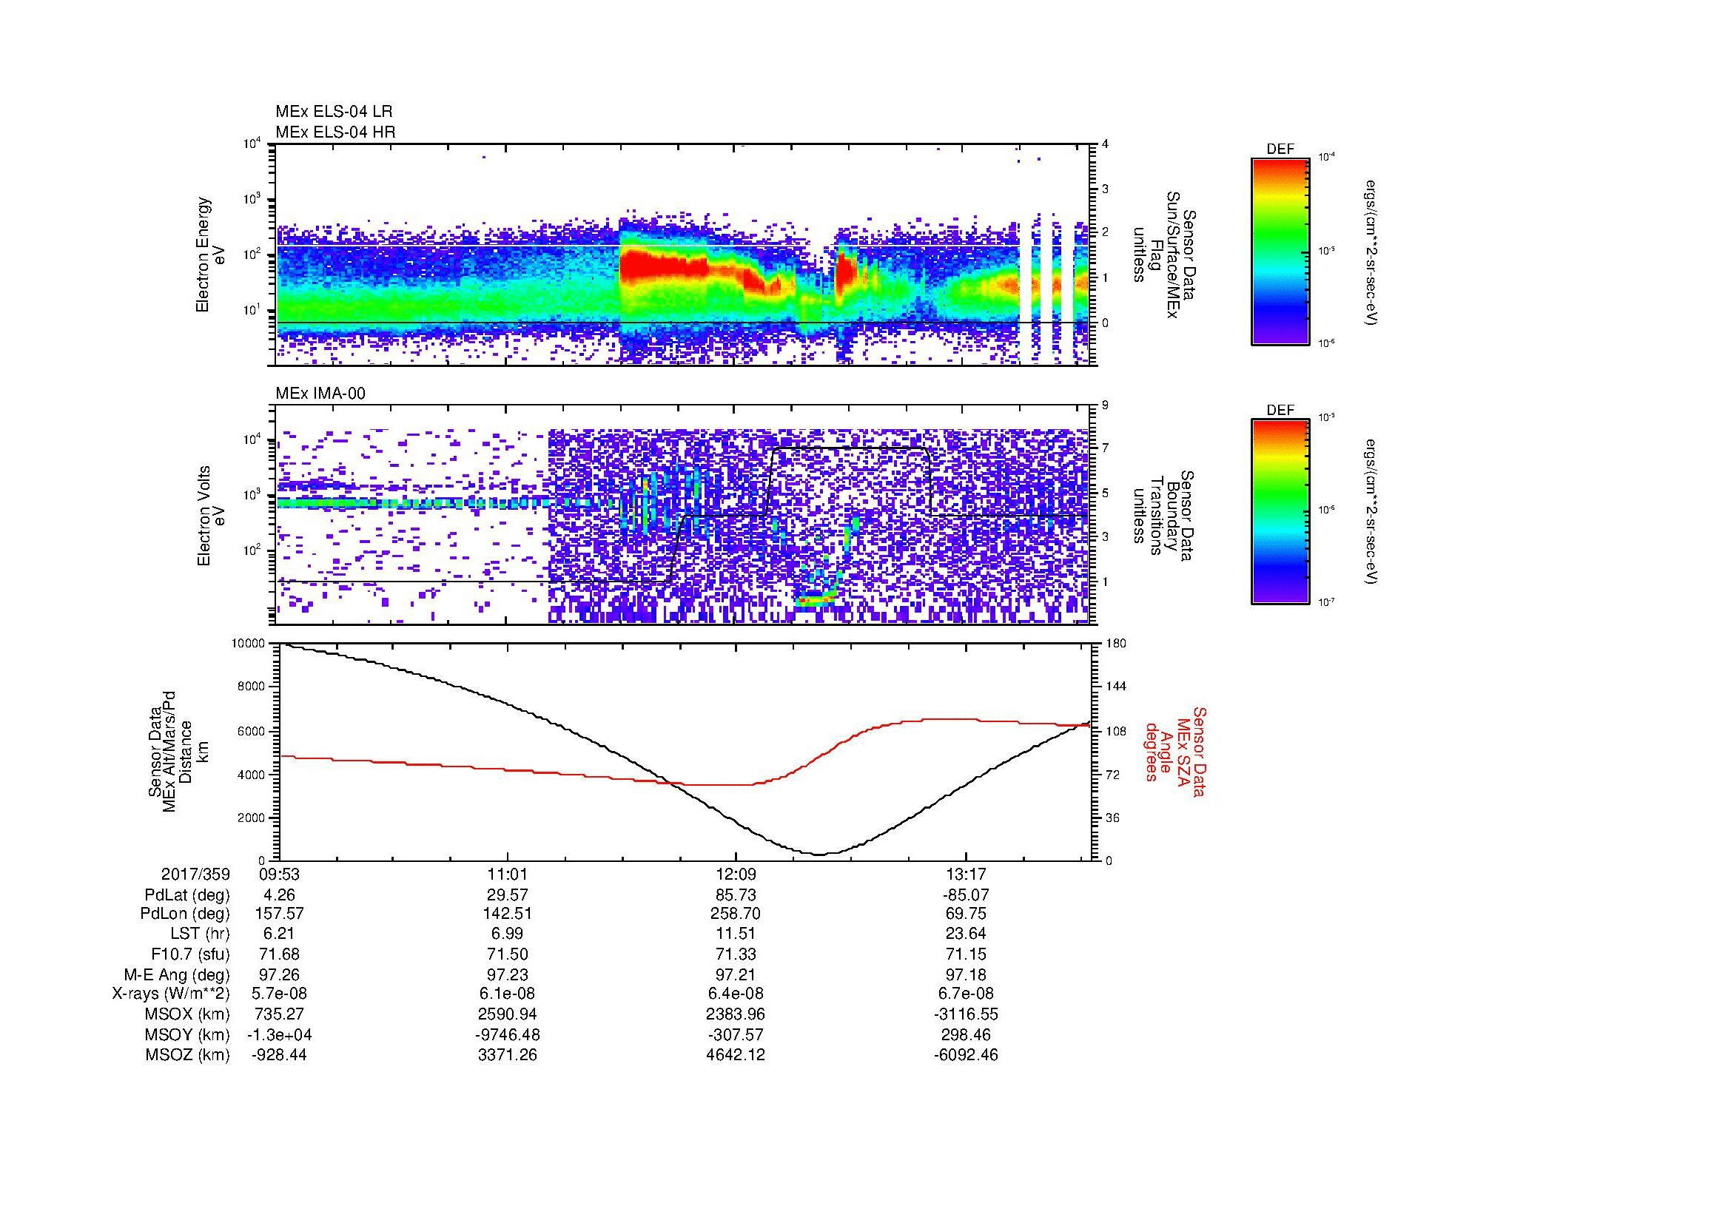
Task: Click the lower color bar units label
Action: click(1370, 513)
